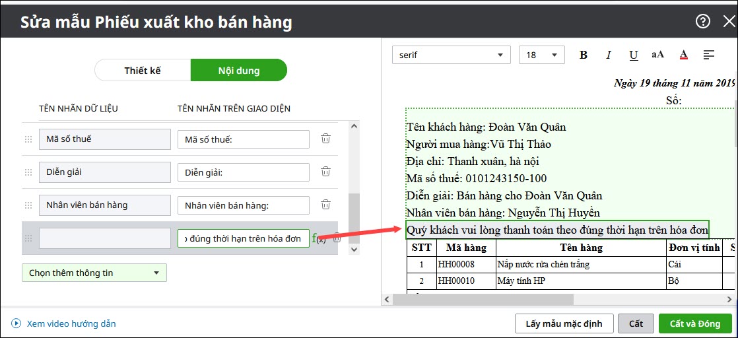Image resolution: width=738 pixels, height=338 pixels.
Task: Apply italic formatting
Action: 608,55
